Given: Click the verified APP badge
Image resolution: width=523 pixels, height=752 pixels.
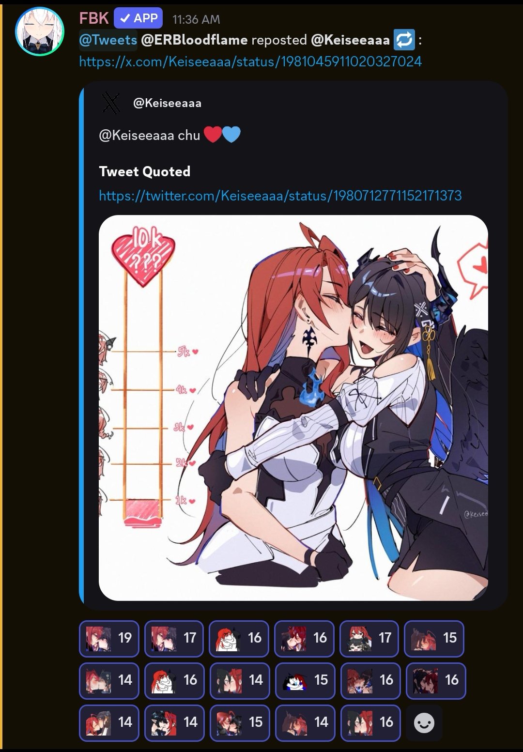Looking at the screenshot, I should click(x=138, y=18).
